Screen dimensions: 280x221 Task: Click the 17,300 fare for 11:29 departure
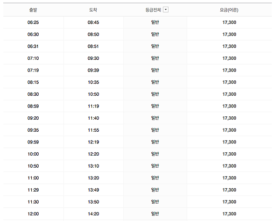point(229,190)
